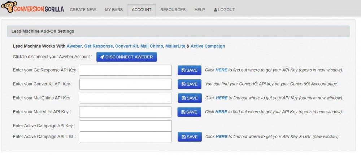Focus the MailerLite API Key field
The image size is (361, 155).
[x=125, y=112]
